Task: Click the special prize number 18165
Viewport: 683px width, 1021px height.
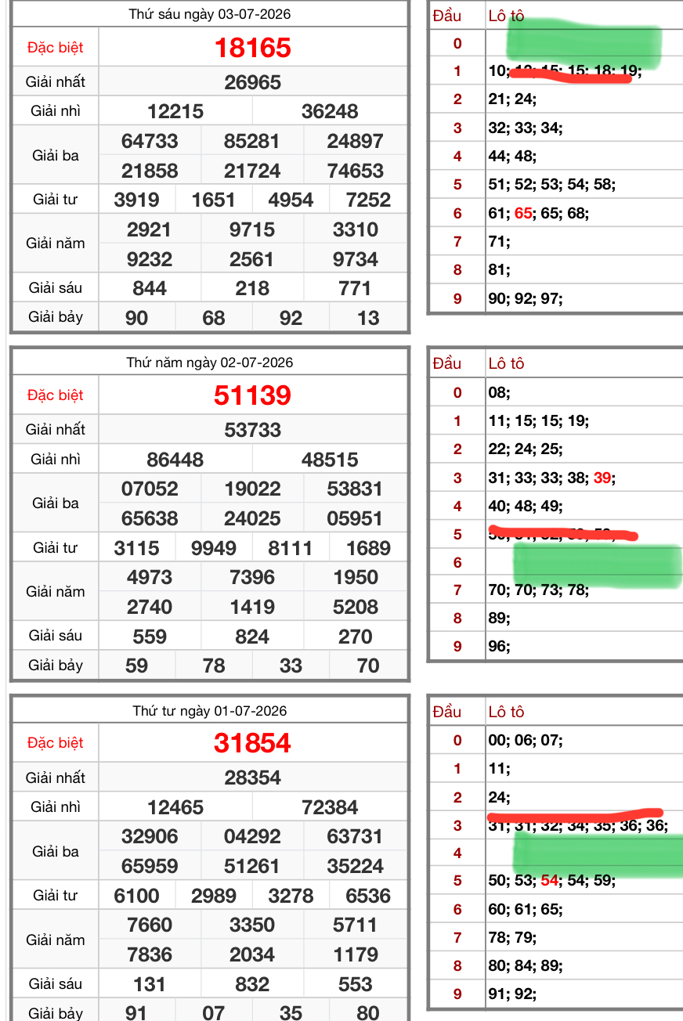Action: coord(252,48)
